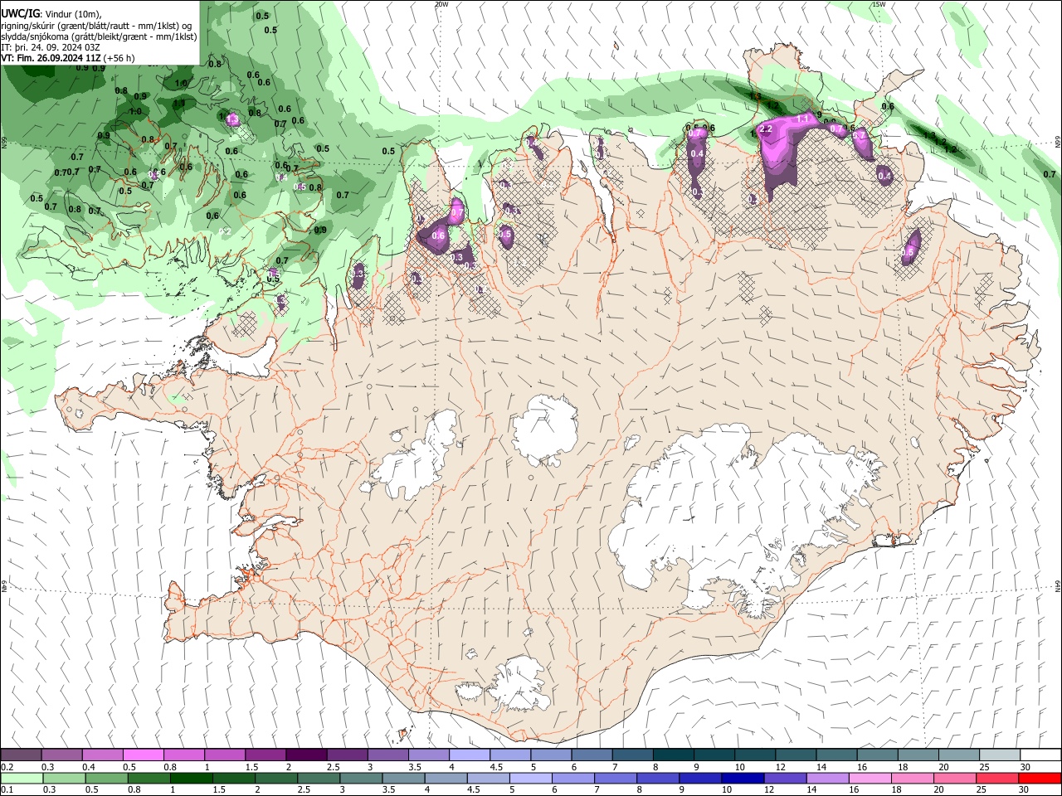Select the darkest green rain swatch labeled 1
The height and width of the screenshot is (796, 1062).
tap(191, 778)
